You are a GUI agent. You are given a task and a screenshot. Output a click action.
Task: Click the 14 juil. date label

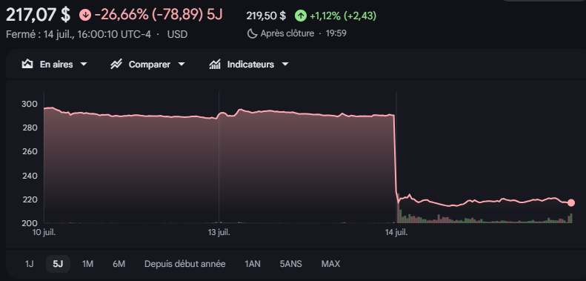(396, 232)
